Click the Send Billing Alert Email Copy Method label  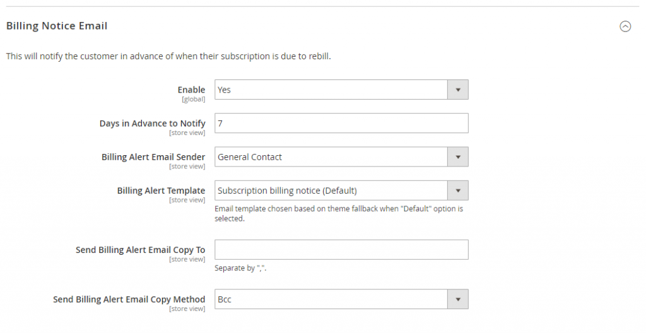[x=129, y=299]
